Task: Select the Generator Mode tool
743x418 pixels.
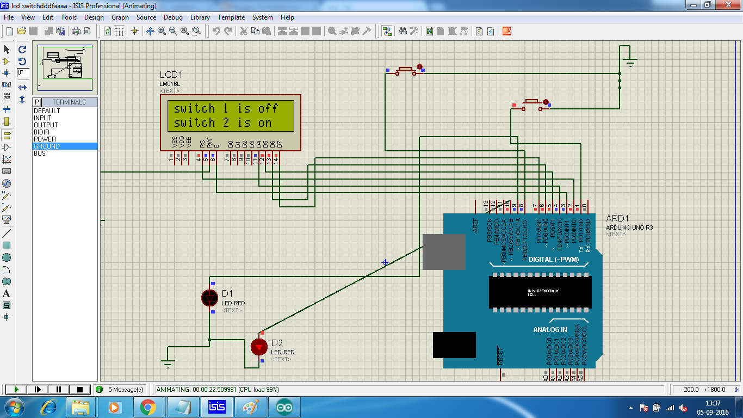Action: click(x=7, y=183)
